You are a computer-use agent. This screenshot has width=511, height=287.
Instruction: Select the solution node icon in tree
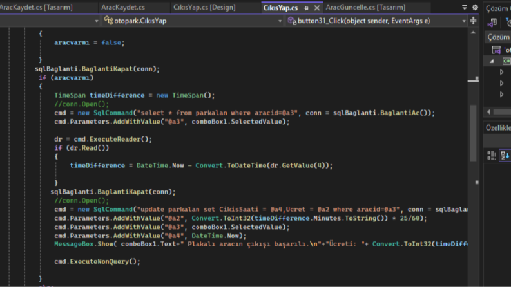pyautogui.click(x=496, y=50)
